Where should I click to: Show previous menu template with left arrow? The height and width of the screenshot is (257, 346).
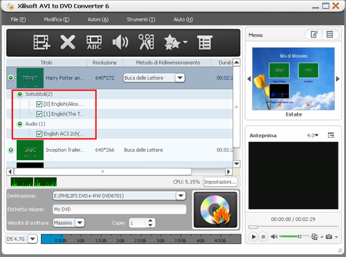tap(249, 79)
